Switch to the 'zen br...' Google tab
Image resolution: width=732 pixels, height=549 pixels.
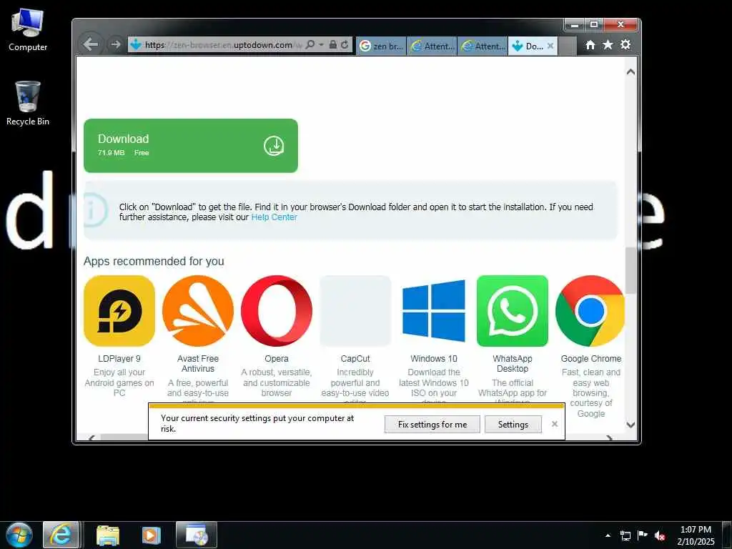tap(381, 46)
